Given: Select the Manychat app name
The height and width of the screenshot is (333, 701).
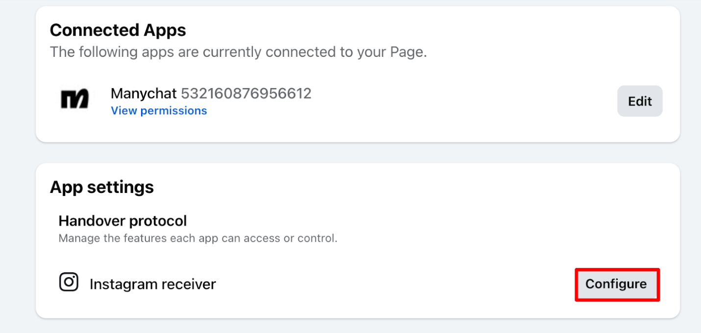Looking at the screenshot, I should [144, 94].
